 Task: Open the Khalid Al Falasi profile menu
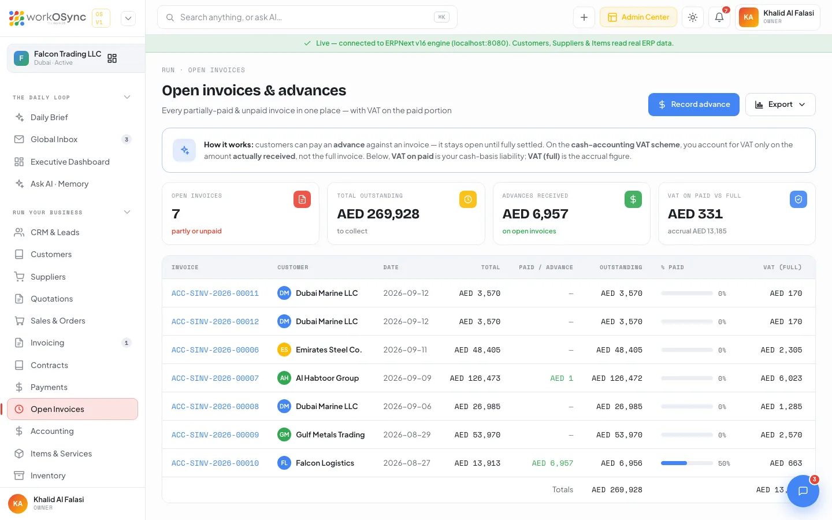click(778, 17)
